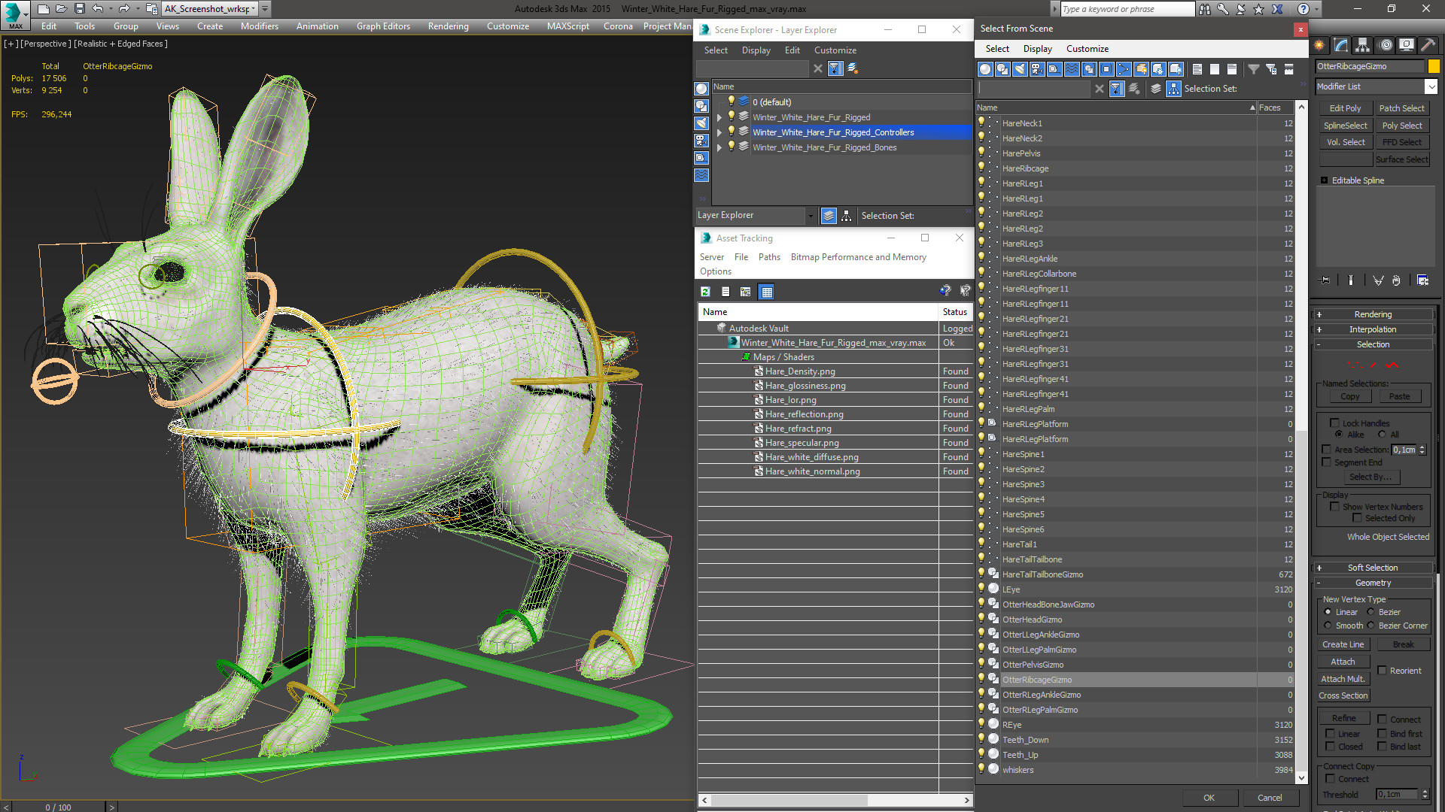Toggle Sort by Layer in Scene Explorer bottom bar

(829, 216)
